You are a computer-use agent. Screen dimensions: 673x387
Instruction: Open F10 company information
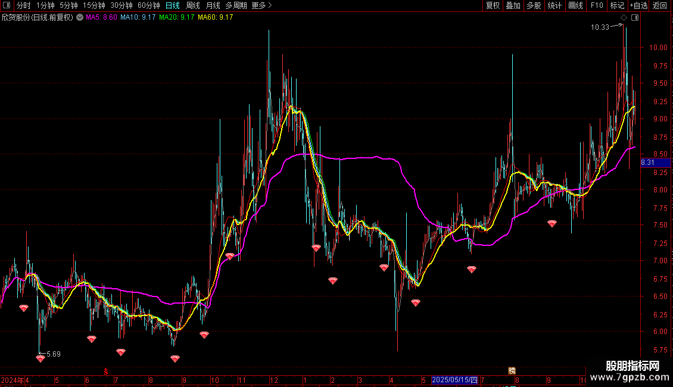point(596,6)
